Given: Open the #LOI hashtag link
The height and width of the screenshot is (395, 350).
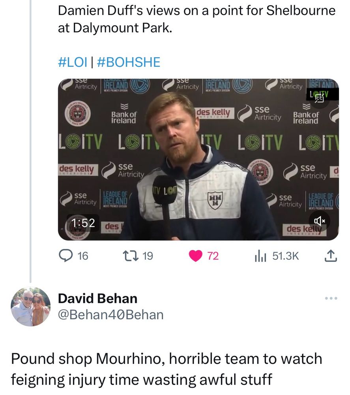Looking at the screenshot, I should (73, 62).
